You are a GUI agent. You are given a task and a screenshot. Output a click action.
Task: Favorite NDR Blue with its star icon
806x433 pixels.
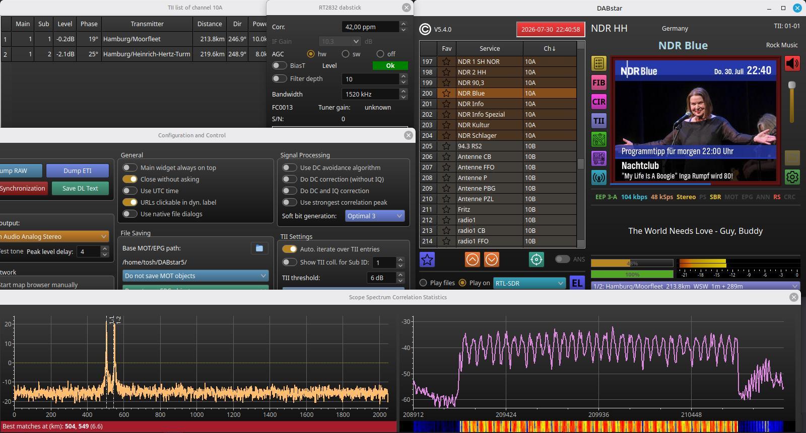click(x=446, y=93)
